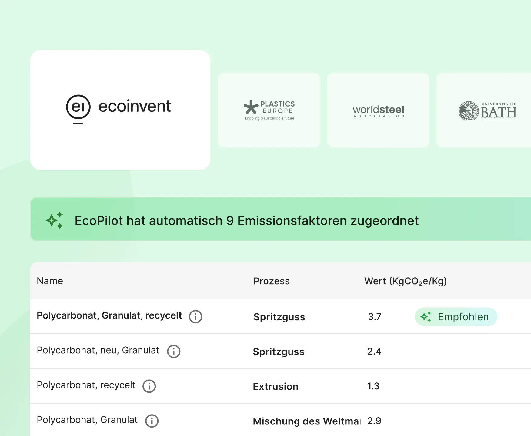This screenshot has width=531, height=436.
Task: Click Spritzguss process in the recycelt Granulat row
Action: tap(279, 317)
